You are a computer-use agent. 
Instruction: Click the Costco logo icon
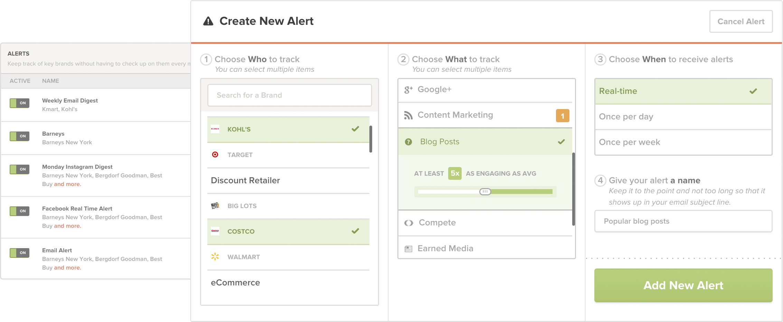click(x=215, y=231)
